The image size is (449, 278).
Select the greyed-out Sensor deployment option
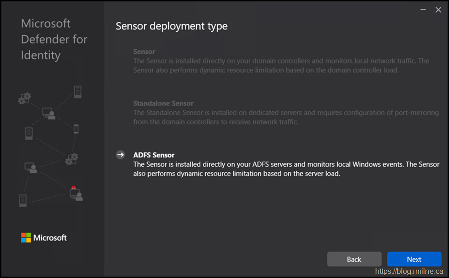144,52
